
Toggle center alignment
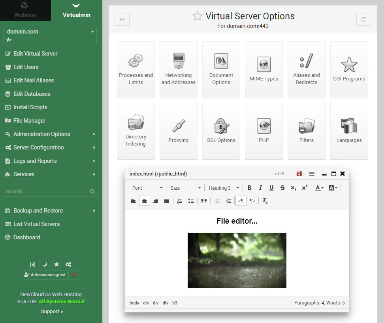pos(145,201)
